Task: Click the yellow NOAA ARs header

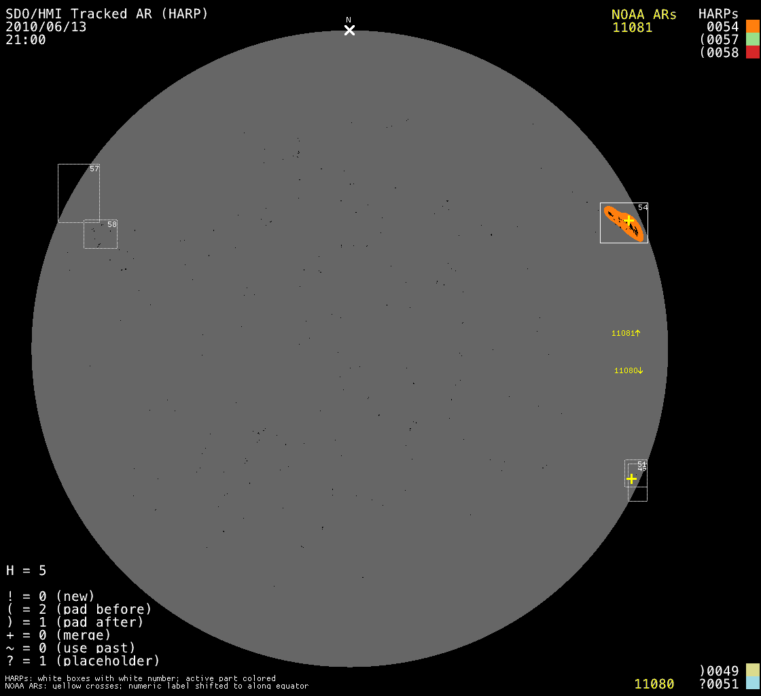Action: pyautogui.click(x=643, y=14)
